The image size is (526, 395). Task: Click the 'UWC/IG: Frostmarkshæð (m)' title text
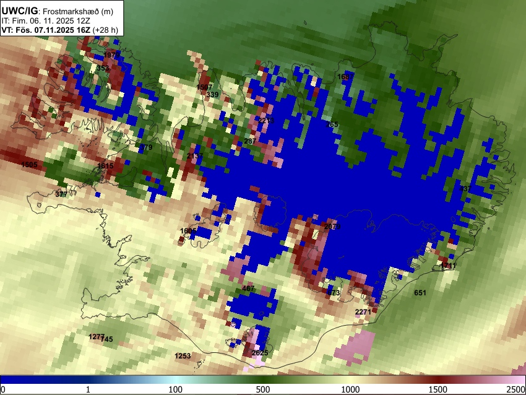[58, 11]
